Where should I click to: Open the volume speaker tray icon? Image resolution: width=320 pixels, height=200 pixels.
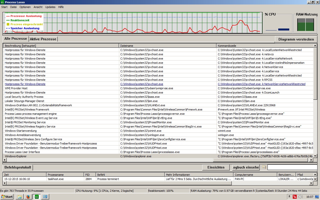click(300, 197)
